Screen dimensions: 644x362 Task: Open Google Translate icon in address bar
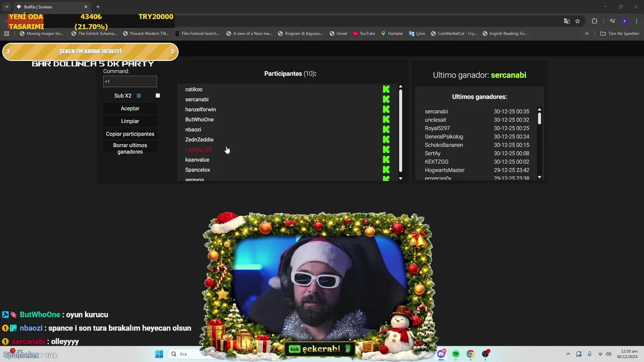tap(567, 21)
